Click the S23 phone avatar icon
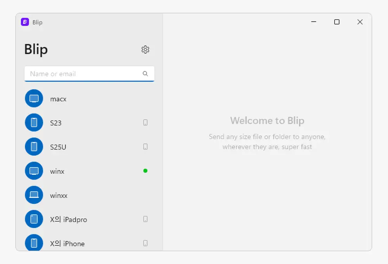The height and width of the screenshot is (264, 388). click(34, 123)
